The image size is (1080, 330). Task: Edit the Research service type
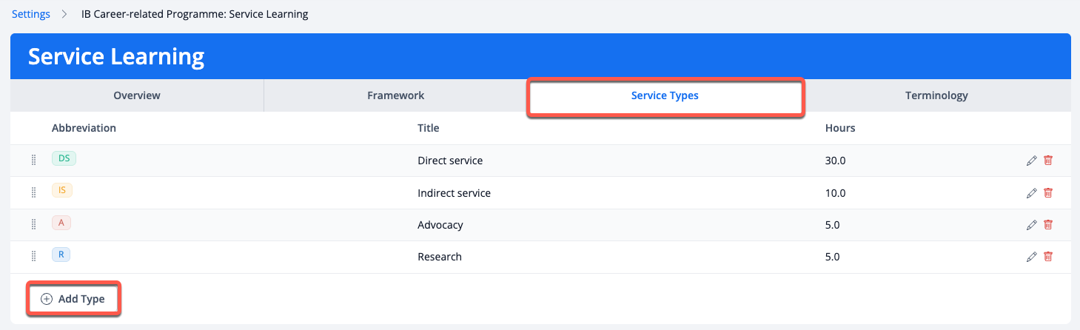point(1031,257)
